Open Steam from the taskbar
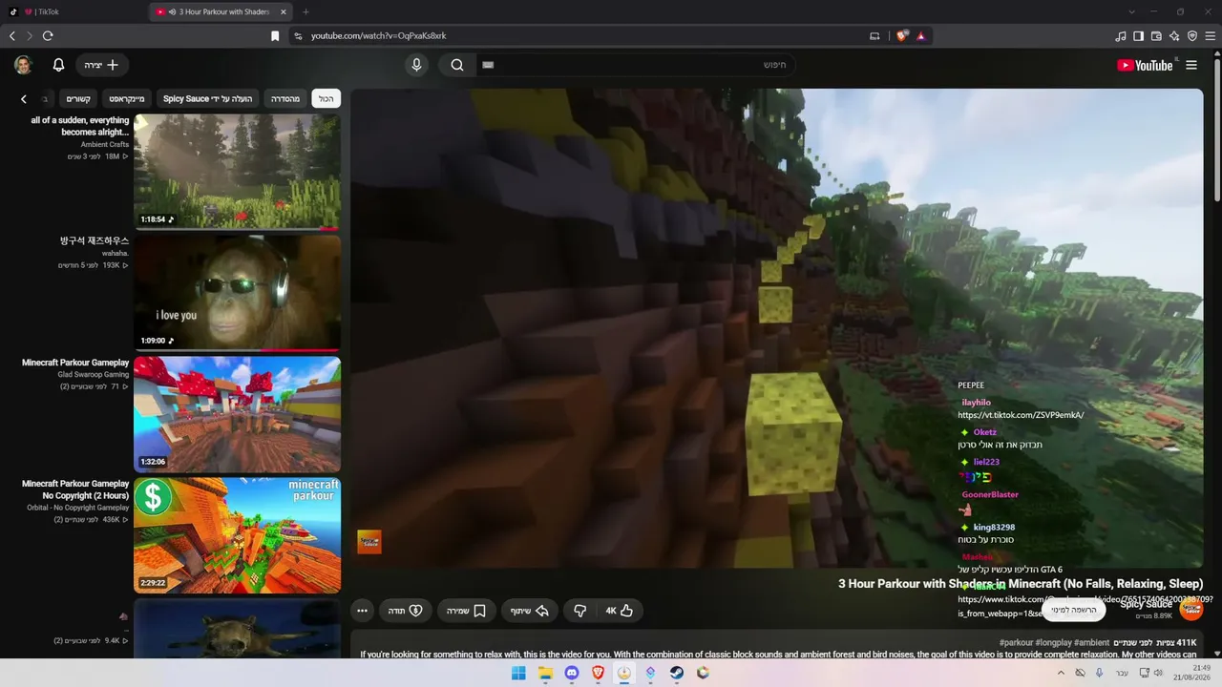Screen dimensions: 1222x687 676,673
